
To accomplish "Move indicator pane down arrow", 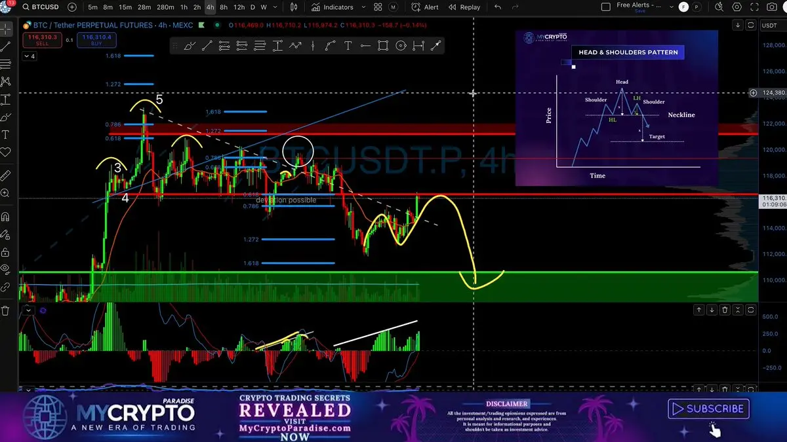I will (x=712, y=310).
